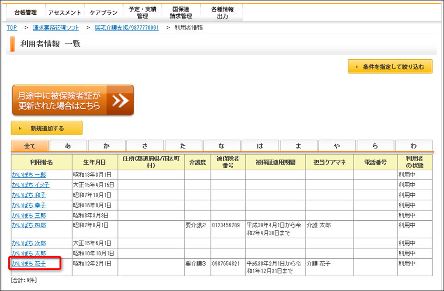Click the 担当ケアマネ column header
The height and width of the screenshot is (291, 444).
[330, 162]
